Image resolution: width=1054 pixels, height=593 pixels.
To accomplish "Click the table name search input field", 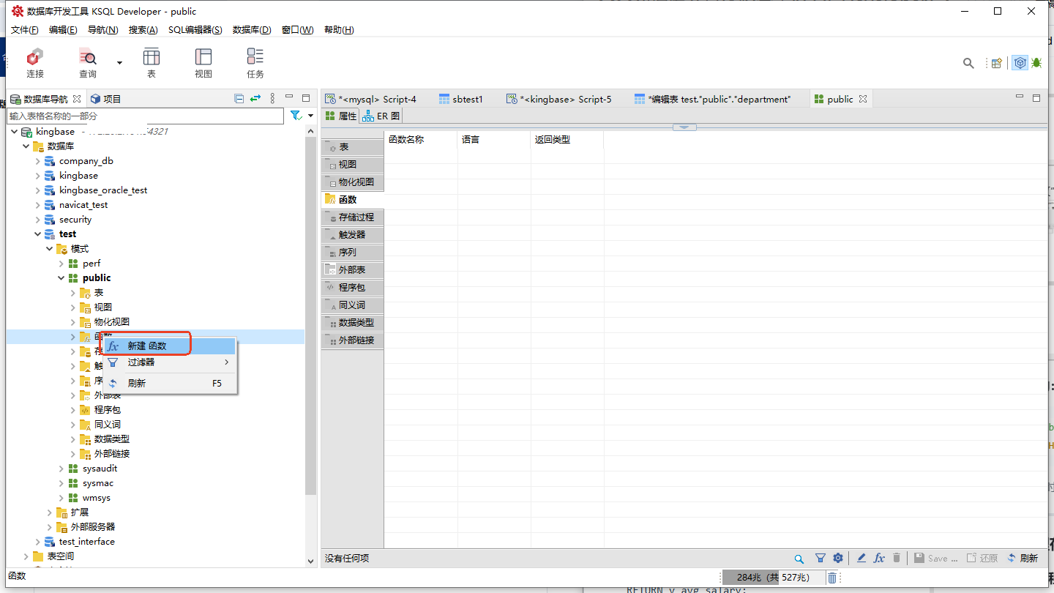I will pyautogui.click(x=145, y=116).
